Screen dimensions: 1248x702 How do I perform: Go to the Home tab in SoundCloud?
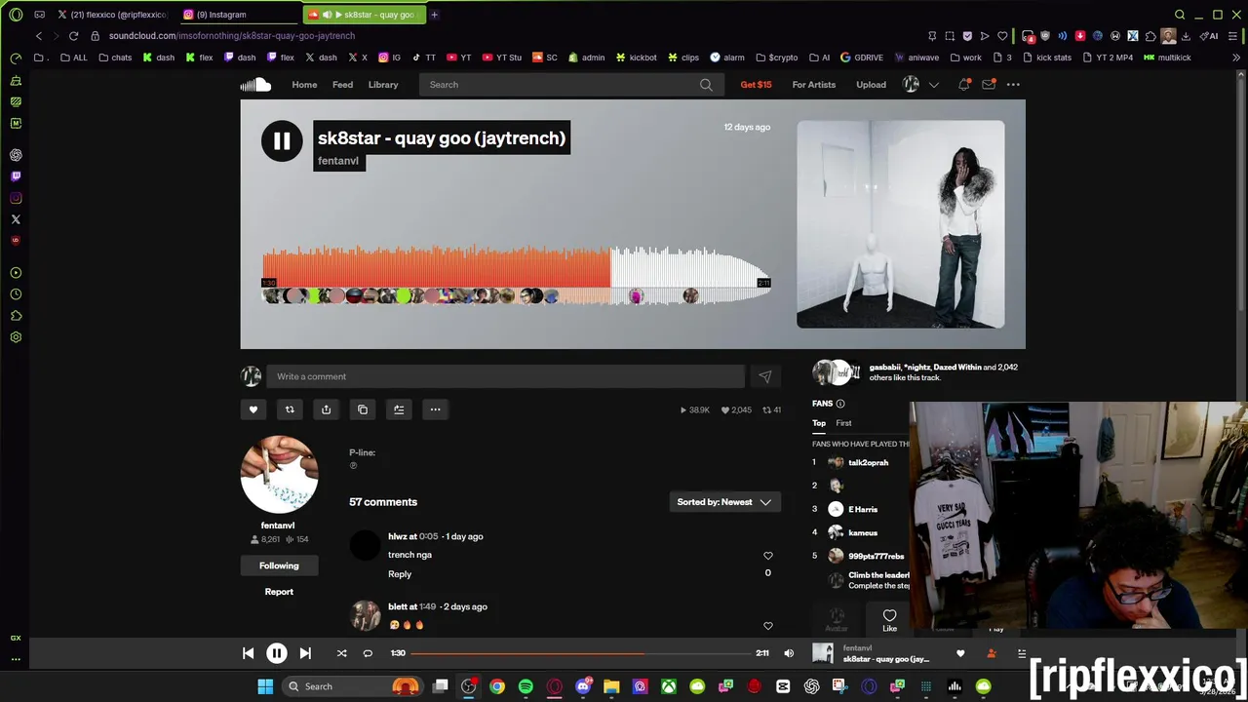pyautogui.click(x=304, y=85)
